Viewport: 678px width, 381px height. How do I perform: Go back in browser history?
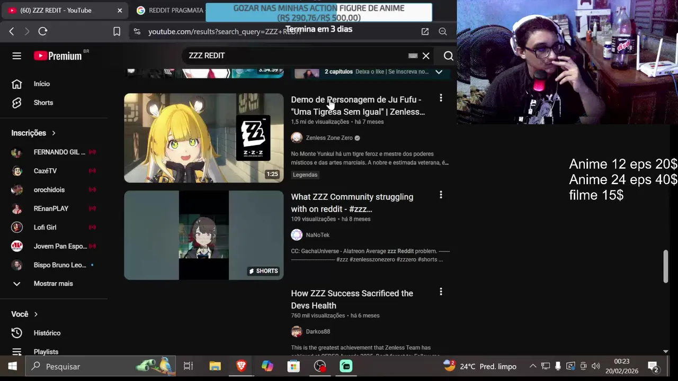click(12, 32)
